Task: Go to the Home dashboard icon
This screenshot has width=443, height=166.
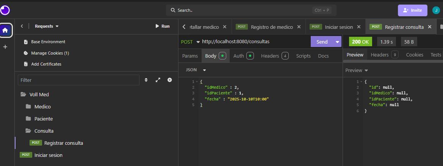Action: pyautogui.click(x=5, y=30)
